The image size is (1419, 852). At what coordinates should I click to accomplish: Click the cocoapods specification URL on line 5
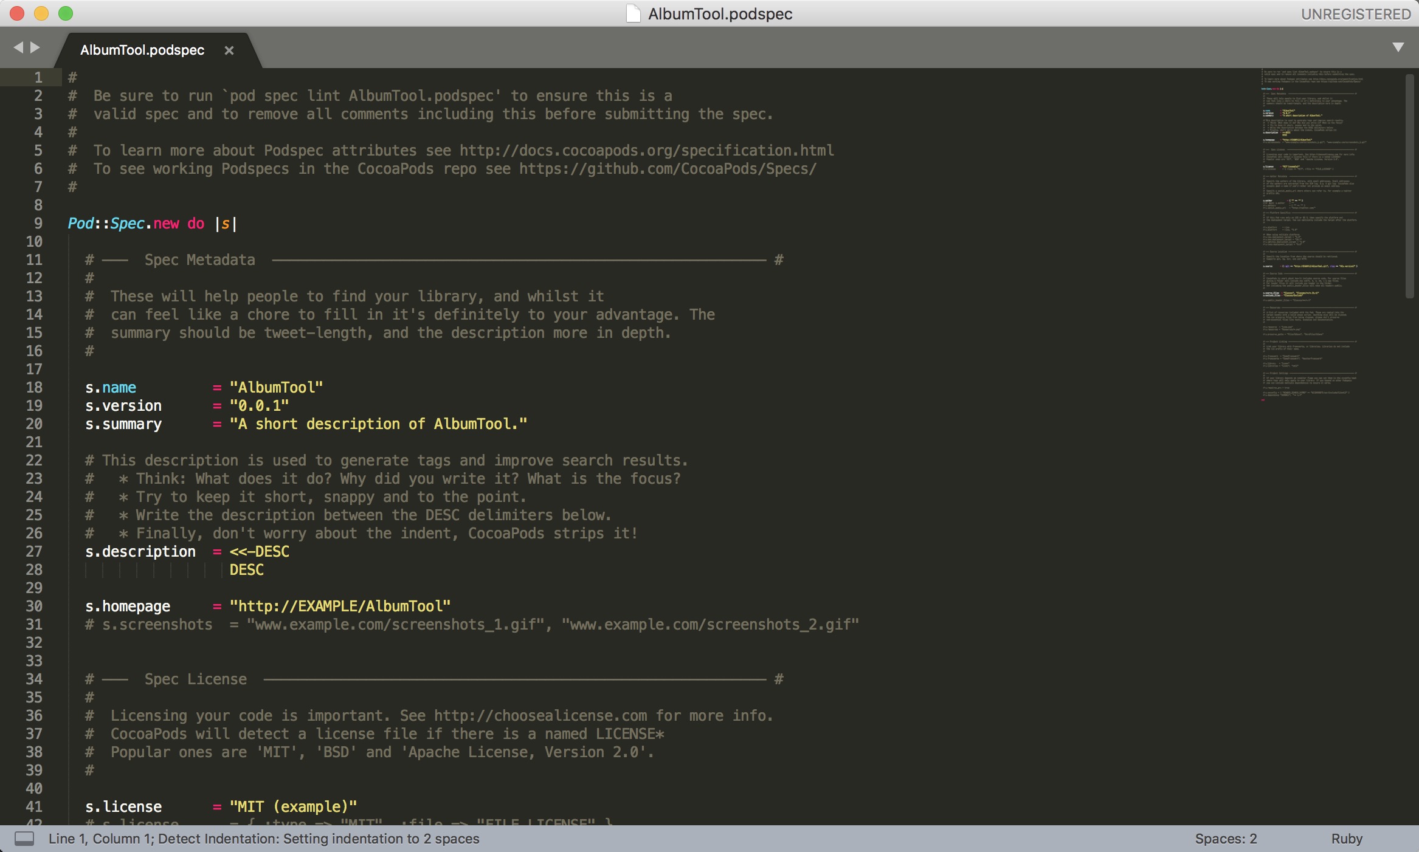[646, 151]
